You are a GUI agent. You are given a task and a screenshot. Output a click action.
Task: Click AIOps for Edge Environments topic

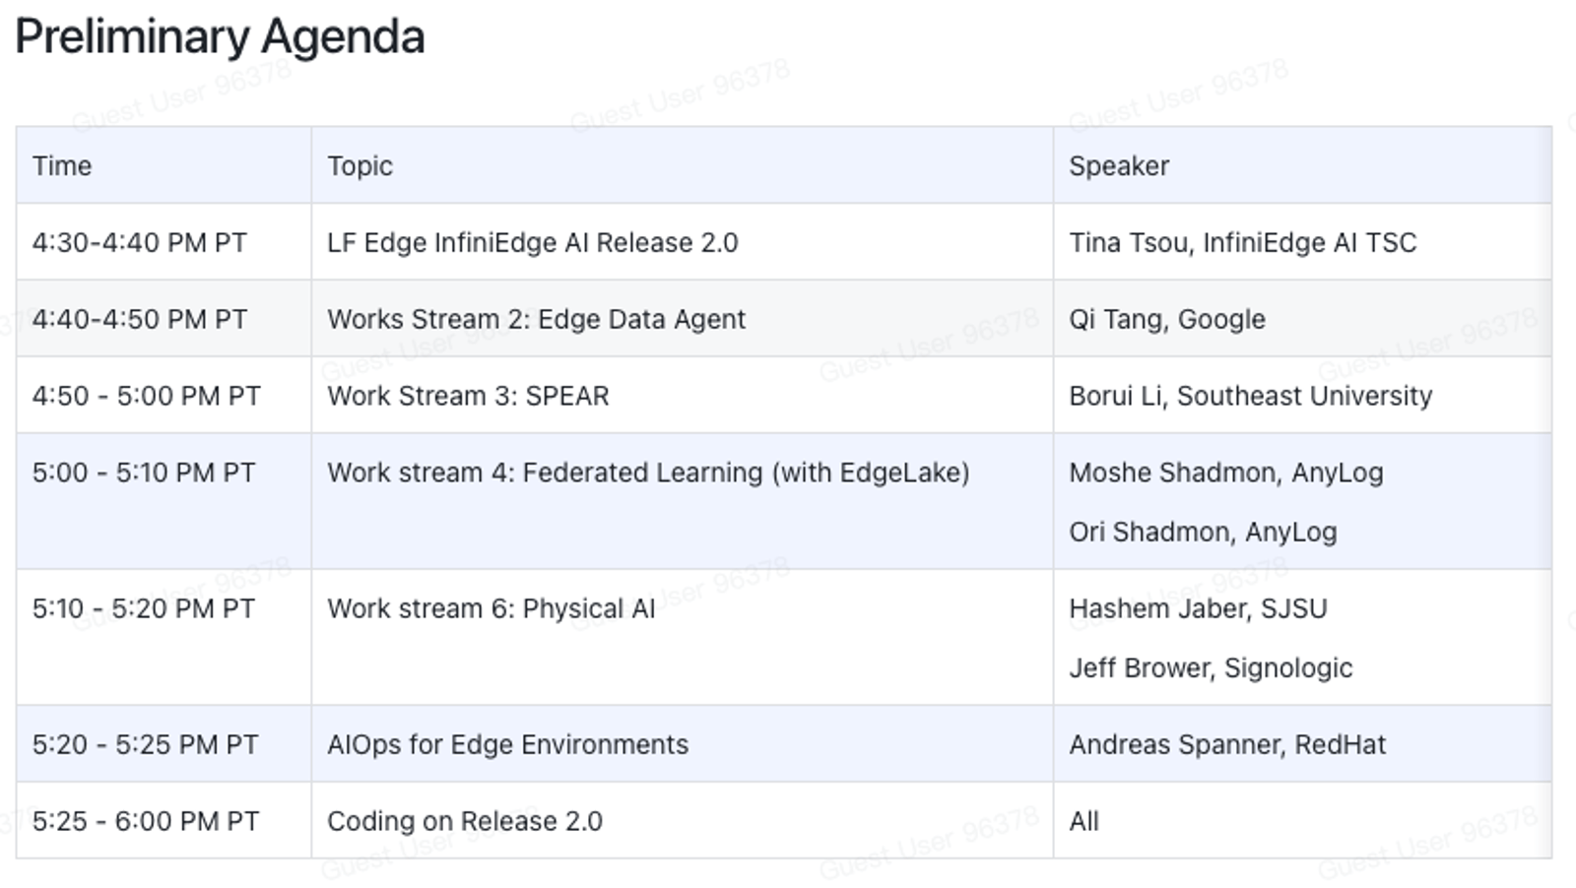click(507, 745)
